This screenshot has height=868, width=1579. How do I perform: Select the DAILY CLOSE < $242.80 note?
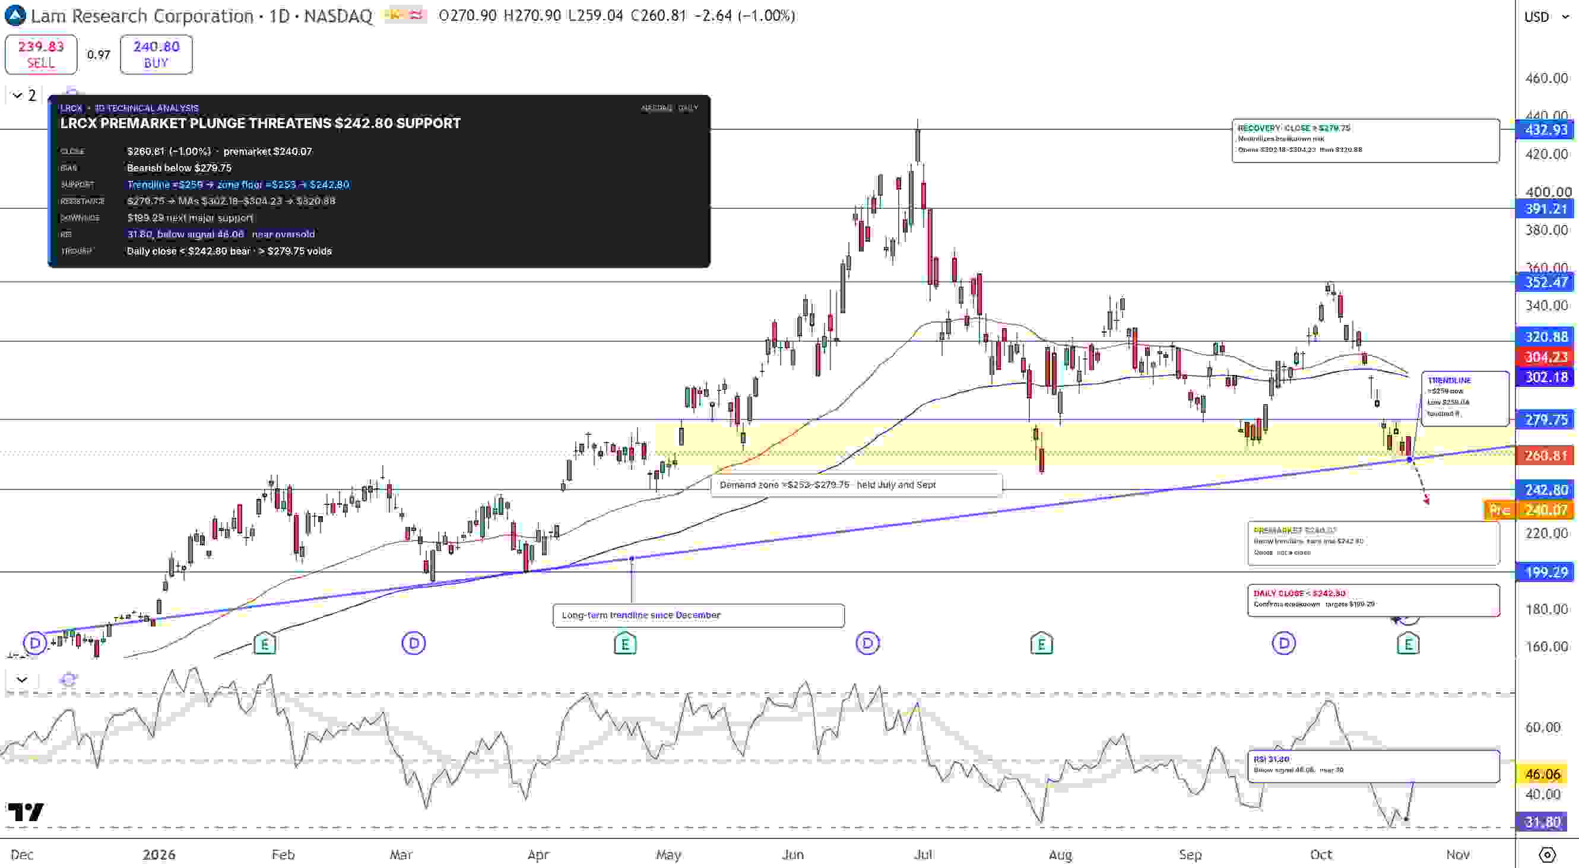pos(1373,600)
